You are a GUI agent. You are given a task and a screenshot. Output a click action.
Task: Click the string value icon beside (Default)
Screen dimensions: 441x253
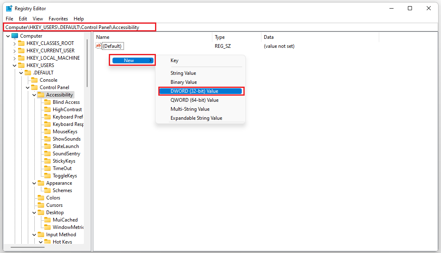(x=99, y=46)
